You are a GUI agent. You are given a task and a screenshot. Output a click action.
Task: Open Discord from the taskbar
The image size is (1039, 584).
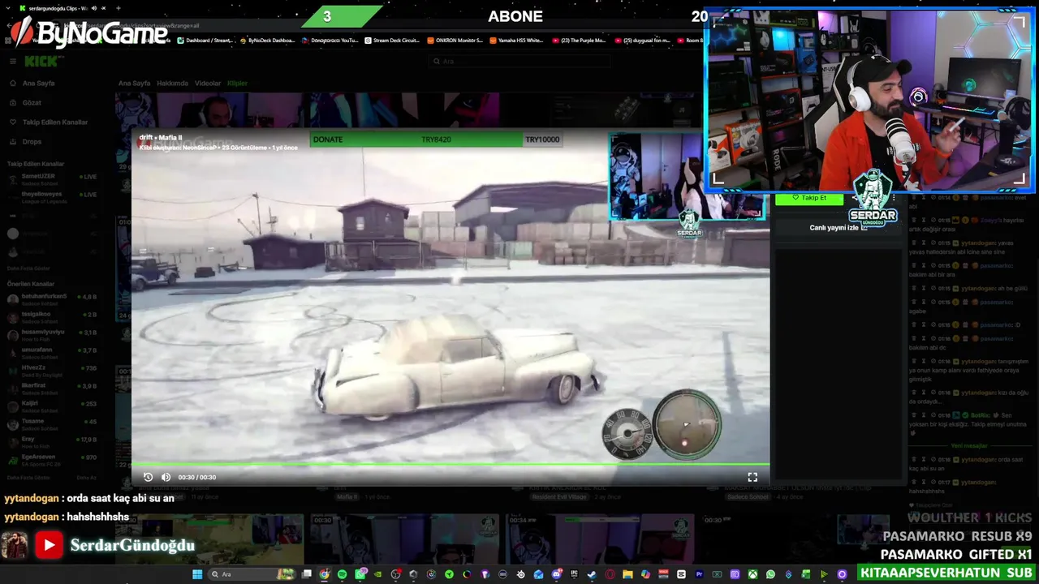[555, 574]
